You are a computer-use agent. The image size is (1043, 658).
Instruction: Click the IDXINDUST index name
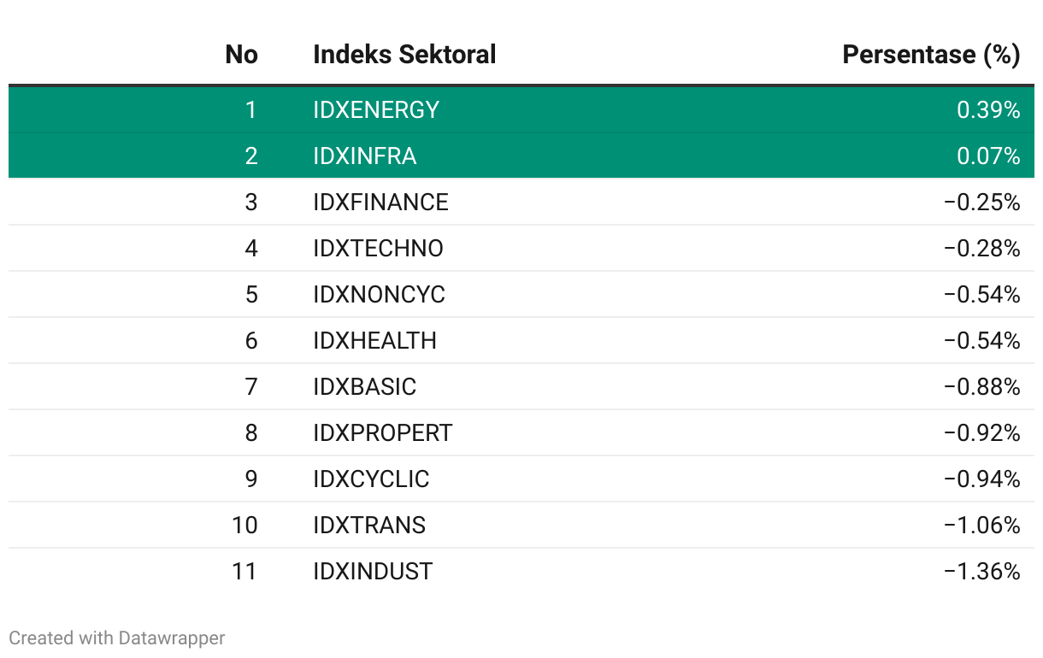pyautogui.click(x=373, y=572)
